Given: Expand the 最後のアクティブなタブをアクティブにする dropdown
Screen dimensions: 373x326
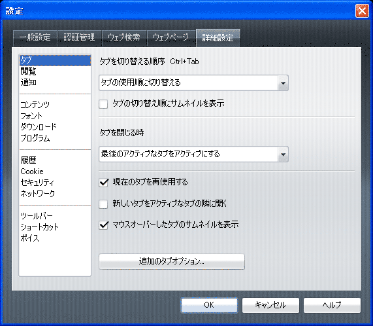Looking at the screenshot, I should [193, 154].
